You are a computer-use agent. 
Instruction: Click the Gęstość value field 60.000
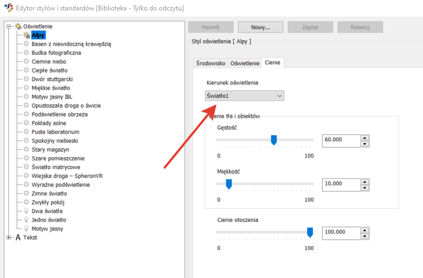[x=341, y=141]
